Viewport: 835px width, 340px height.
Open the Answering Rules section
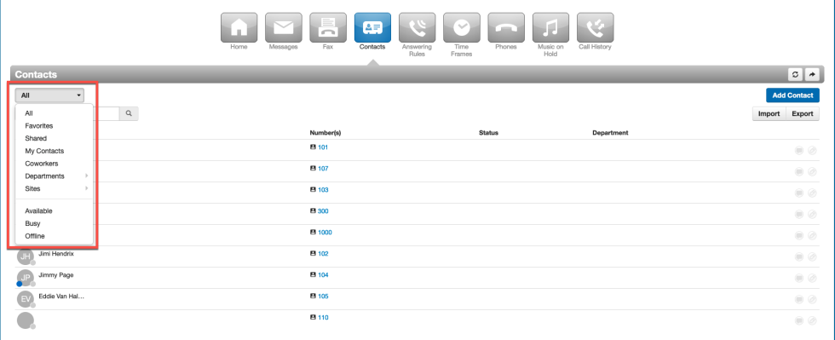pos(417,28)
